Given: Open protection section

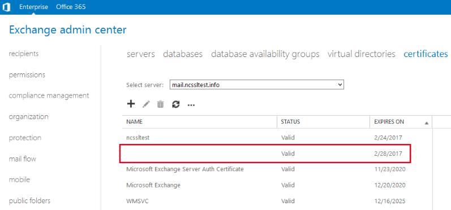Looking at the screenshot, I should point(25,138).
